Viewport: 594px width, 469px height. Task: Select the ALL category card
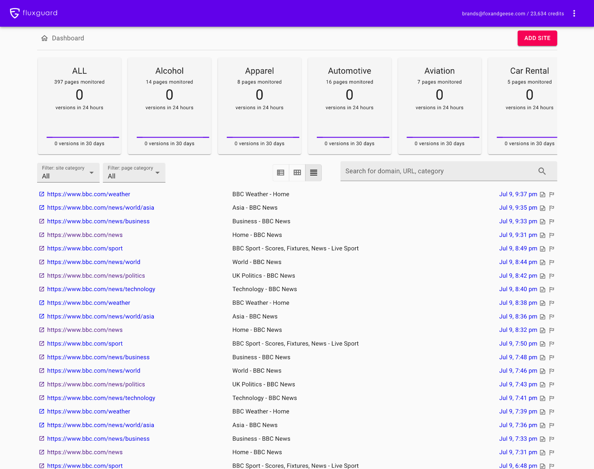point(80,106)
